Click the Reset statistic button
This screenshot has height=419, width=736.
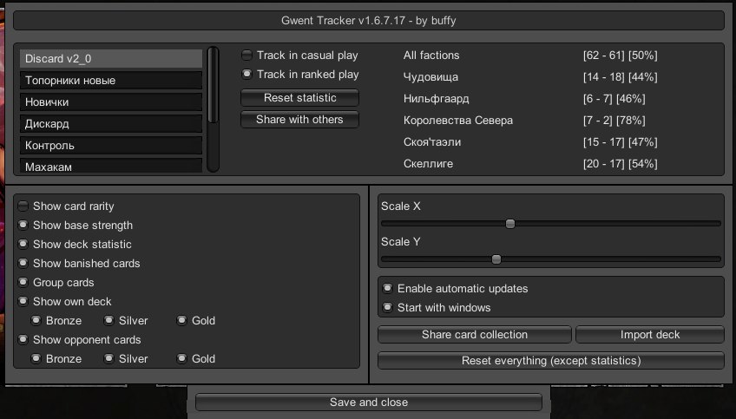tap(299, 98)
